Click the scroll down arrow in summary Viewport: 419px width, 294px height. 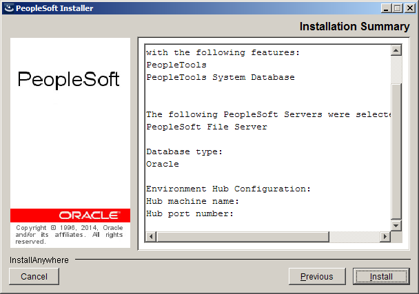click(x=396, y=226)
